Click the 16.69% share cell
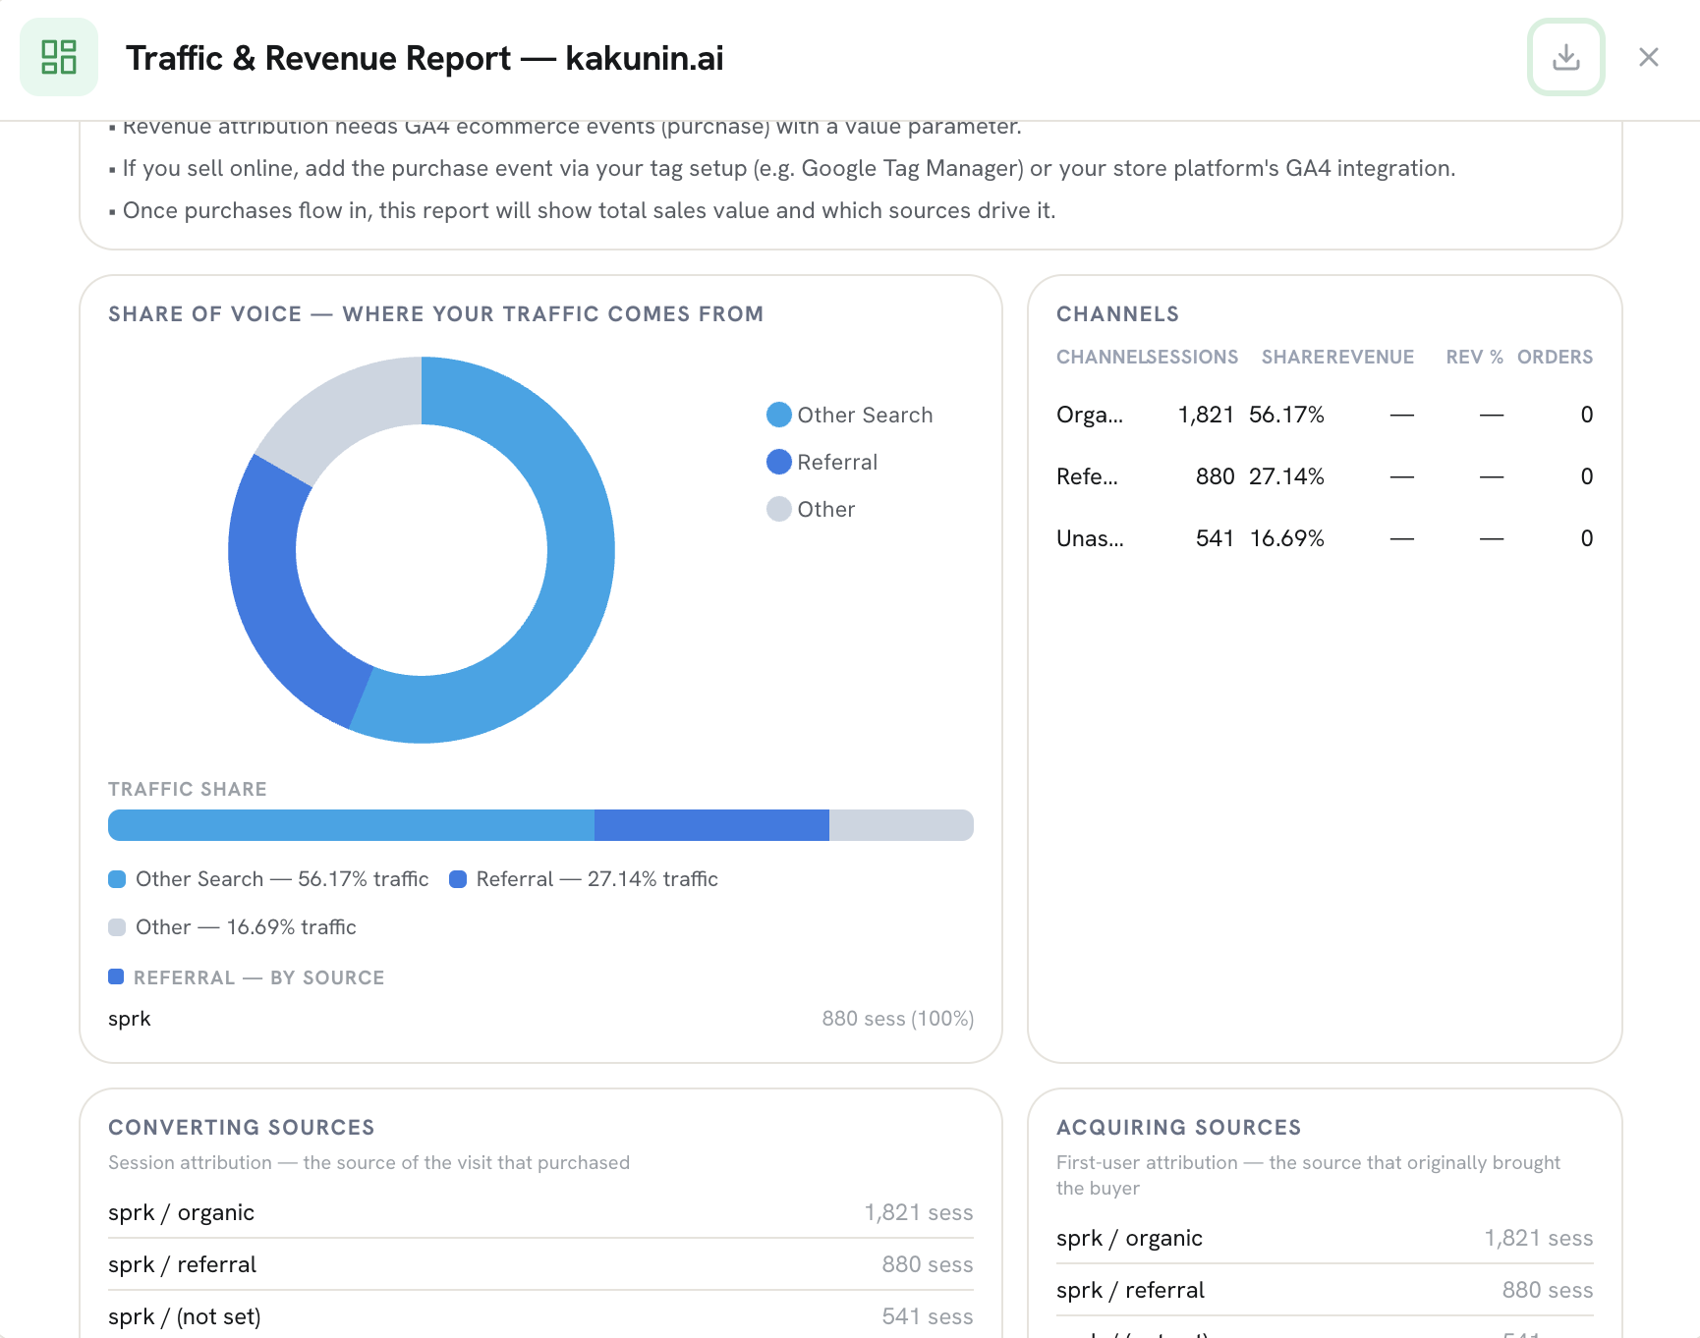The image size is (1700, 1338). (x=1287, y=538)
